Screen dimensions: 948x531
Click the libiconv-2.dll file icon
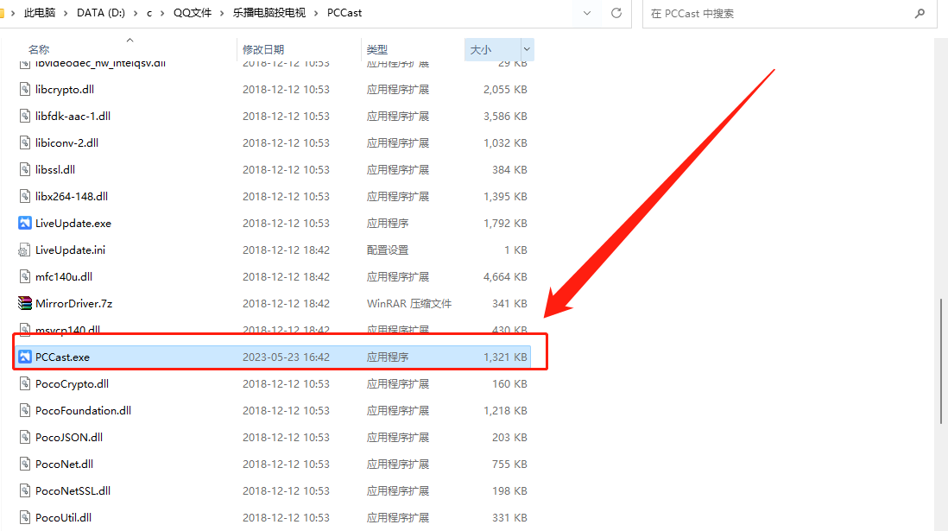24,142
